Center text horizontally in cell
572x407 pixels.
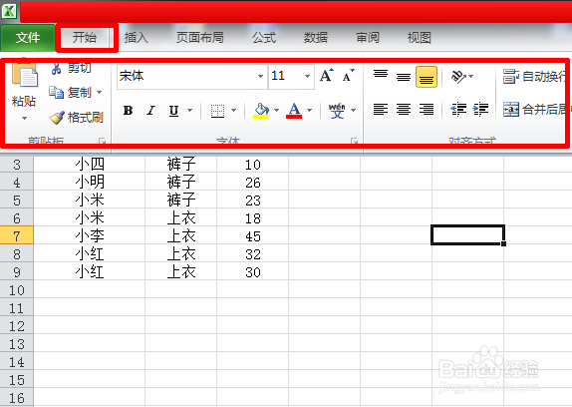click(404, 109)
